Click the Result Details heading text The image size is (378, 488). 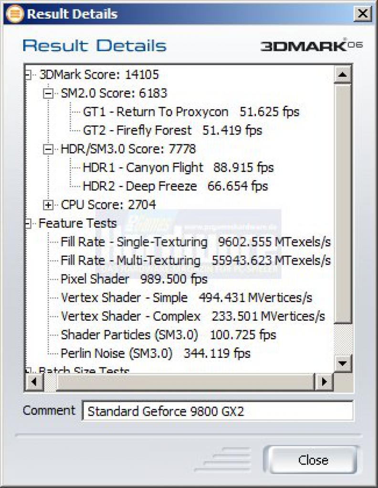pos(94,46)
